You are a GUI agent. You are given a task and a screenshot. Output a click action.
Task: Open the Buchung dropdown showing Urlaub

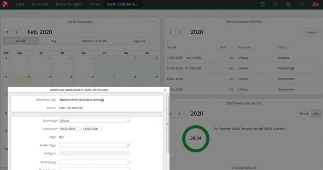click(x=94, y=121)
